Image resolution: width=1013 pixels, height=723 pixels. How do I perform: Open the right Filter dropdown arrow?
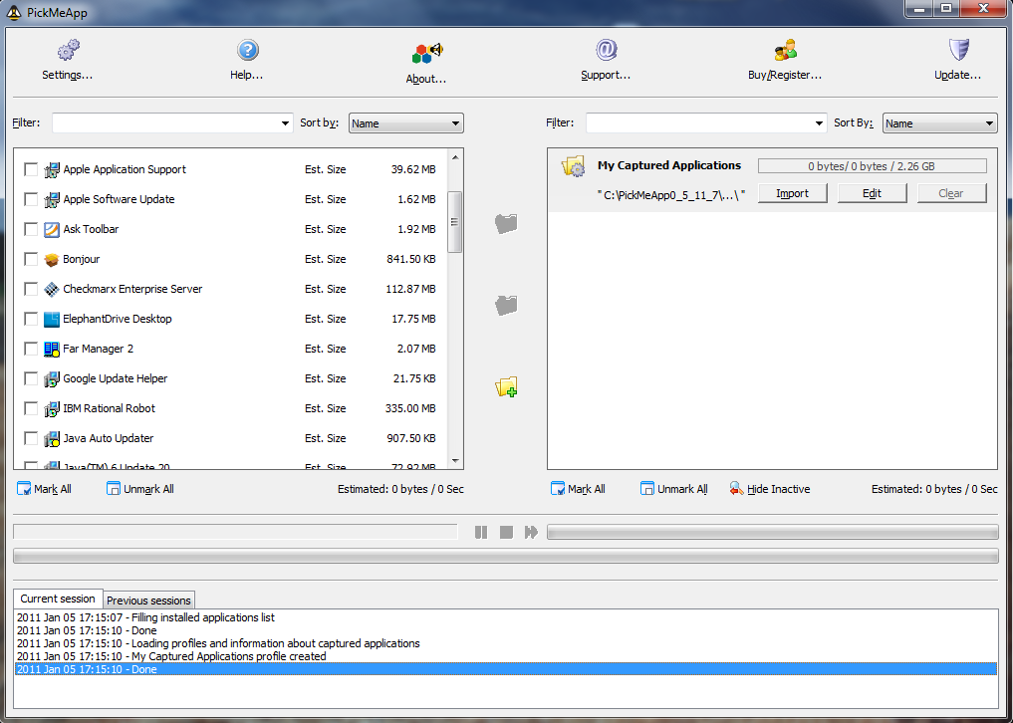tap(819, 123)
